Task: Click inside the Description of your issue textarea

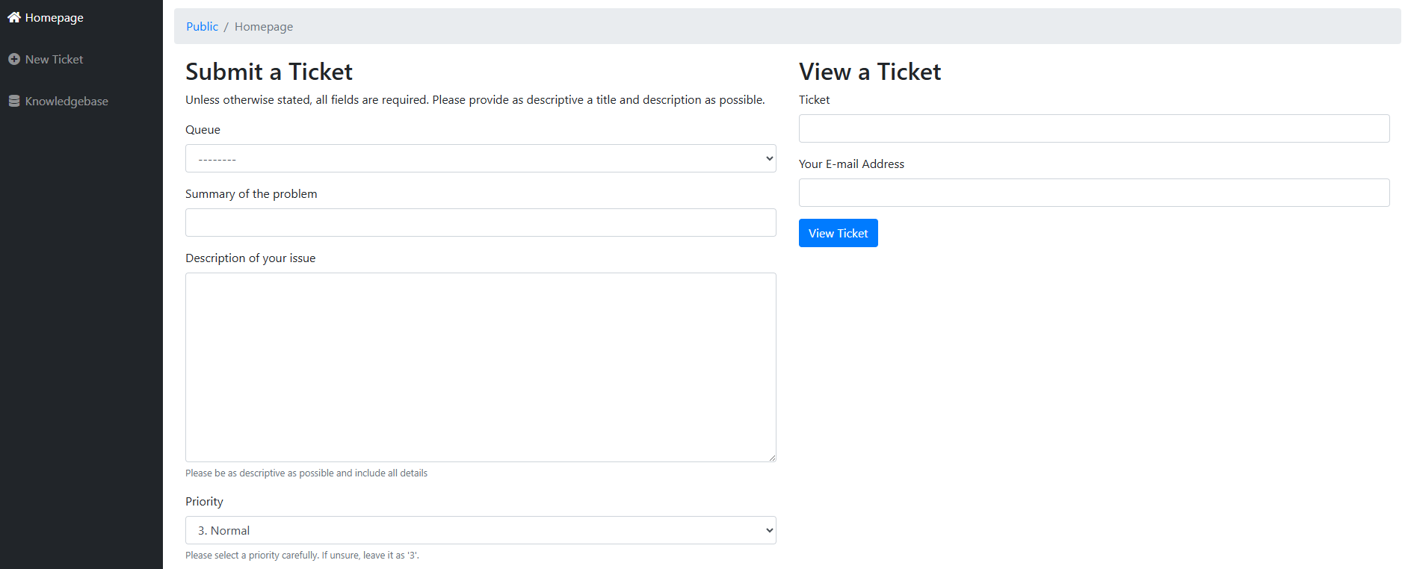Action: point(480,367)
